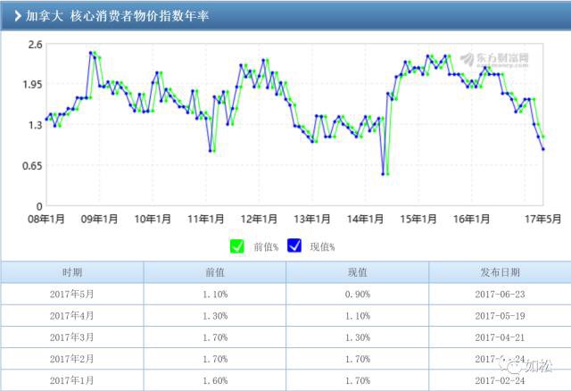Click the lowest blue data point in 2014

click(383, 174)
